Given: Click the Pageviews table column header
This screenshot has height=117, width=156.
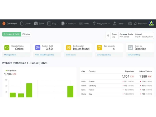Looking at the screenshot, I should (129, 71).
